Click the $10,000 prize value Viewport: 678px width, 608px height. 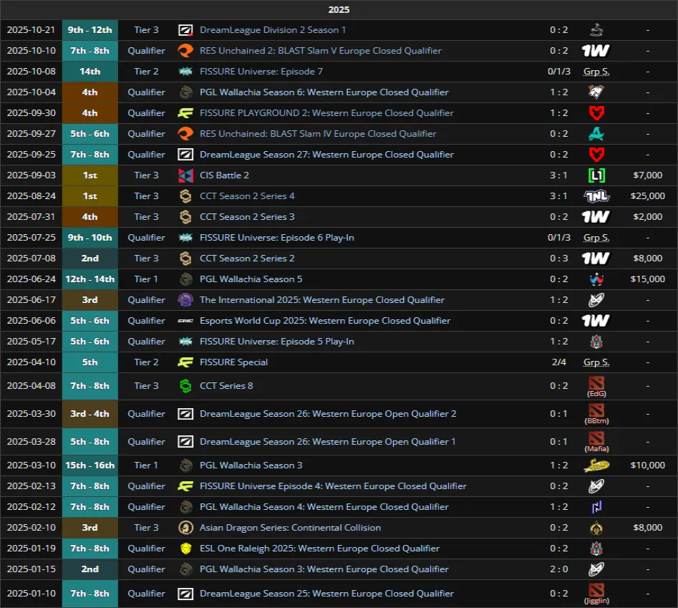647,465
